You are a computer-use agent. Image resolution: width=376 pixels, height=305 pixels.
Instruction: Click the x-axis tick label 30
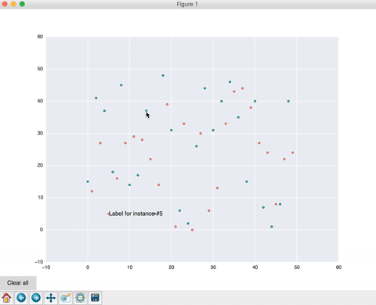pos(213,267)
